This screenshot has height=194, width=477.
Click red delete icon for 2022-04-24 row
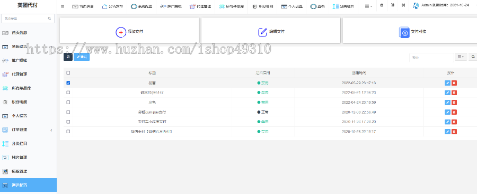(454, 103)
